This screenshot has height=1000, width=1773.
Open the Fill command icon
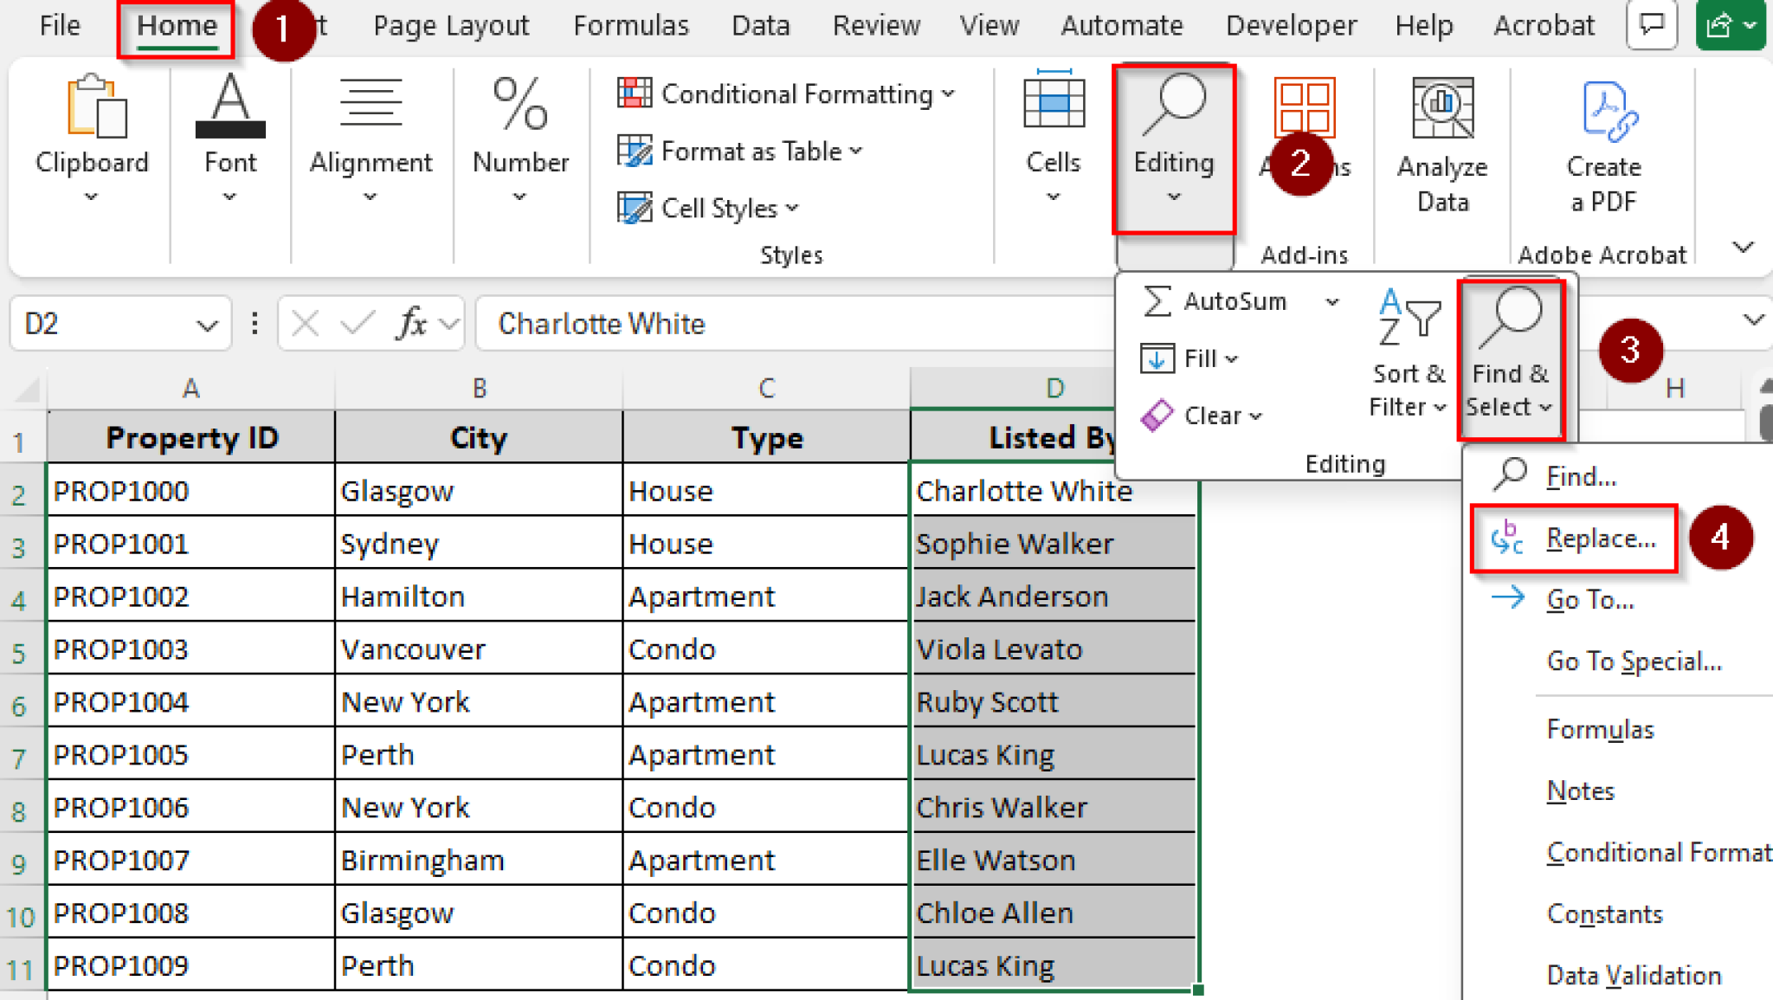coord(1157,358)
